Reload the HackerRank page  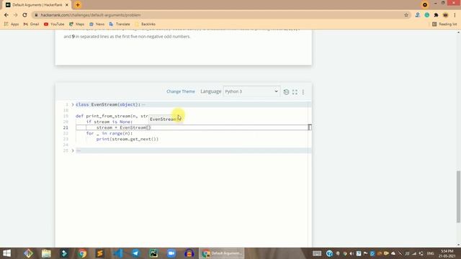(24, 15)
